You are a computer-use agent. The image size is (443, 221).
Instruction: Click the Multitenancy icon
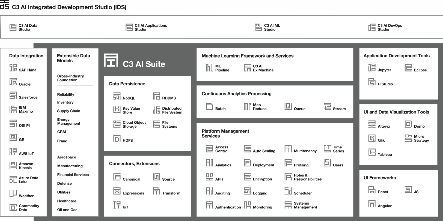(288, 149)
